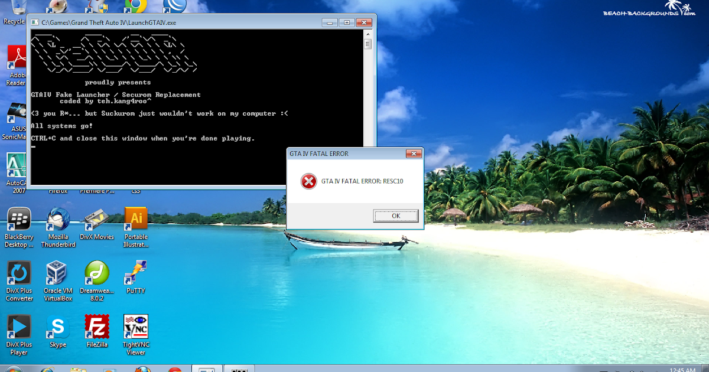This screenshot has height=372, width=709.
Task: Open BlackBerry Desktop shortcut
Action: (19, 227)
